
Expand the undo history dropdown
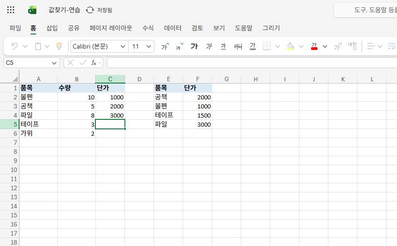tap(25, 46)
